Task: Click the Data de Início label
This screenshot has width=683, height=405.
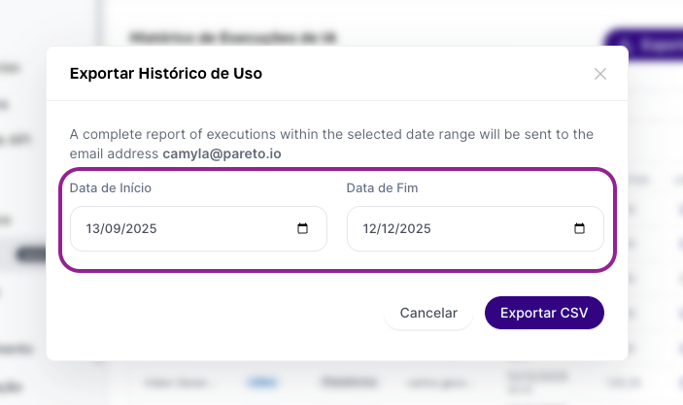Action: coord(111,187)
